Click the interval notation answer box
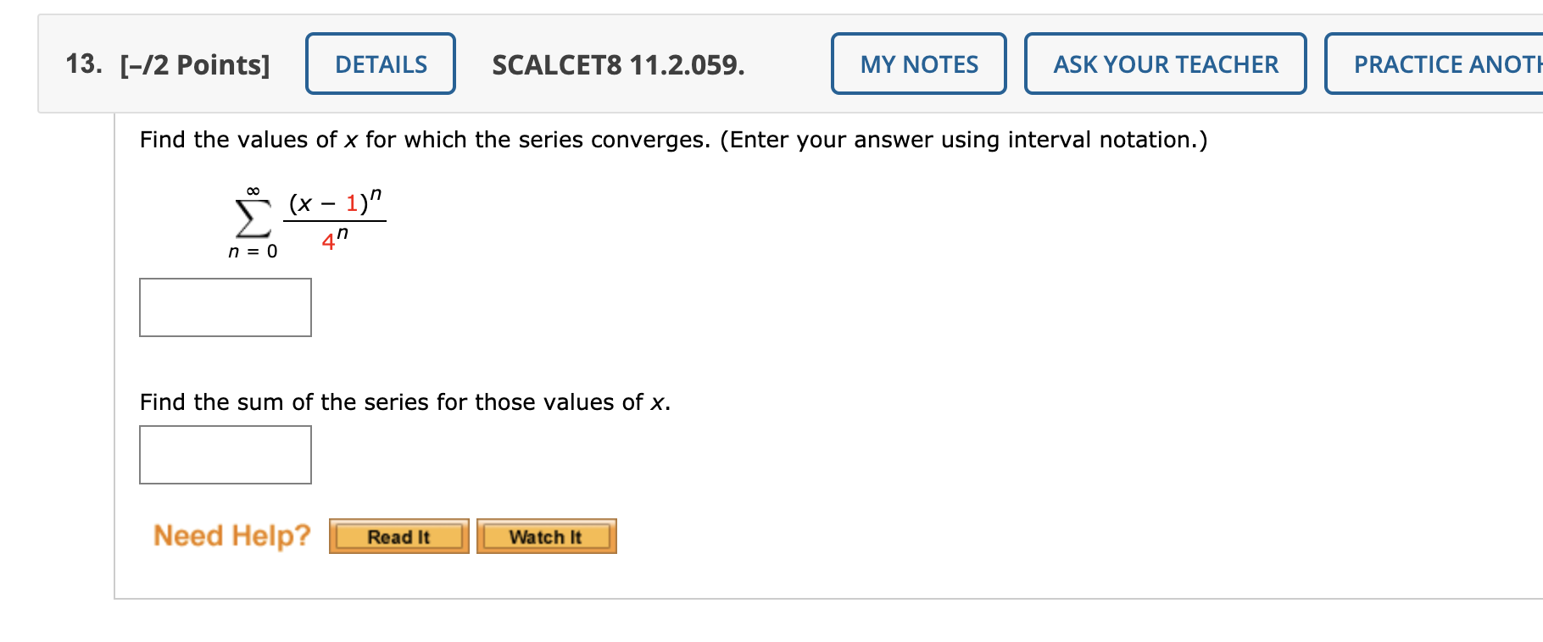 (225, 307)
